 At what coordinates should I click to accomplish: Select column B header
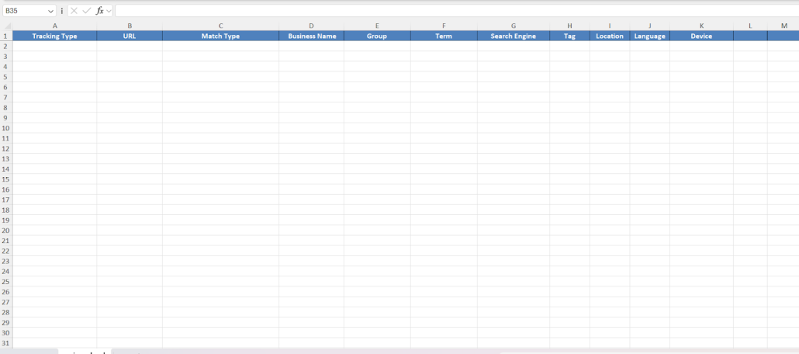pos(130,26)
